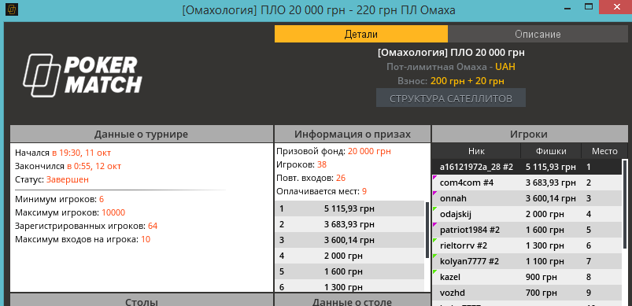Maximize the tournament window
Screen dimensions: 632x306
589,7
